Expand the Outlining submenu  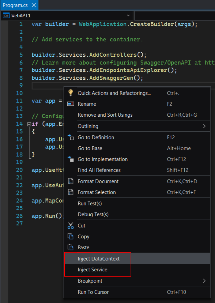coord(204,126)
